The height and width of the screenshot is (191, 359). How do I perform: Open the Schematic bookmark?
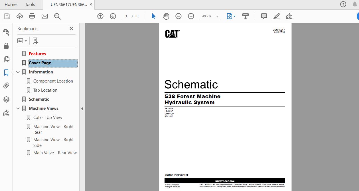click(39, 99)
